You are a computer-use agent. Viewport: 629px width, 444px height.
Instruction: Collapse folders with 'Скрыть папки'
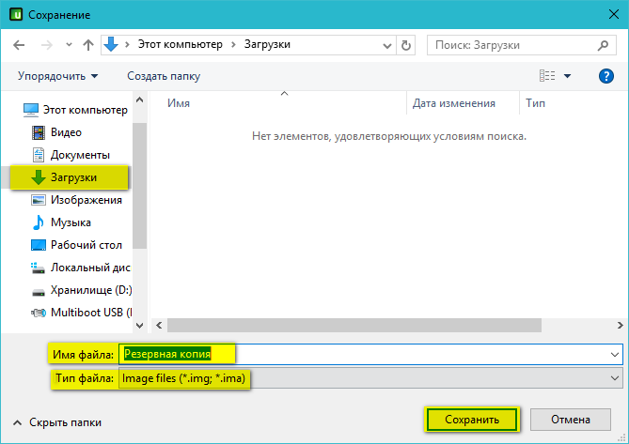(x=57, y=422)
